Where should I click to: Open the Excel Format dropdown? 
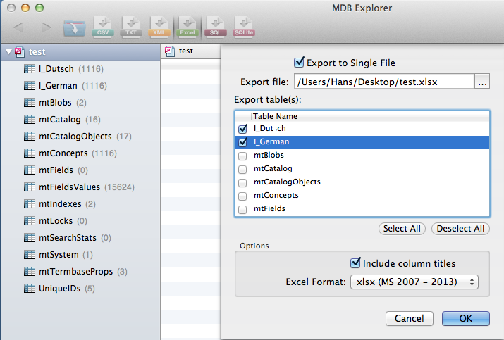pos(414,282)
